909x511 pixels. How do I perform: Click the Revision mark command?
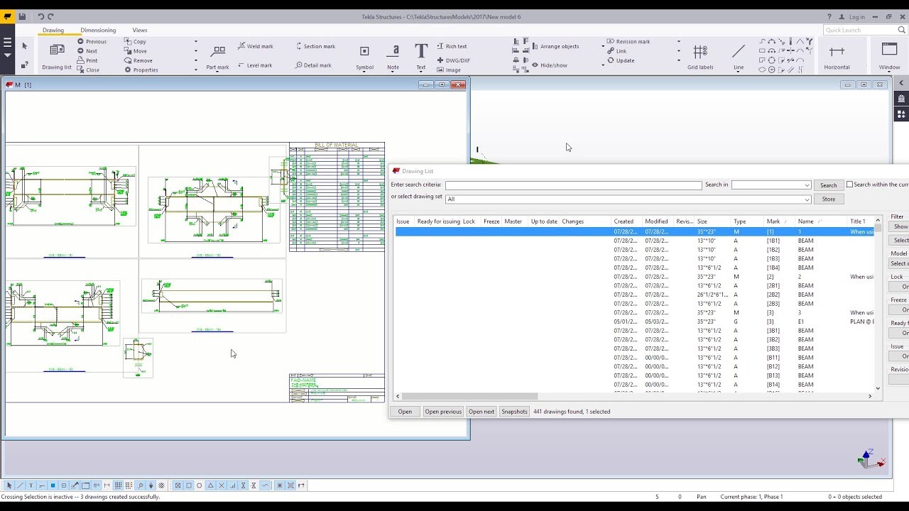[628, 42]
